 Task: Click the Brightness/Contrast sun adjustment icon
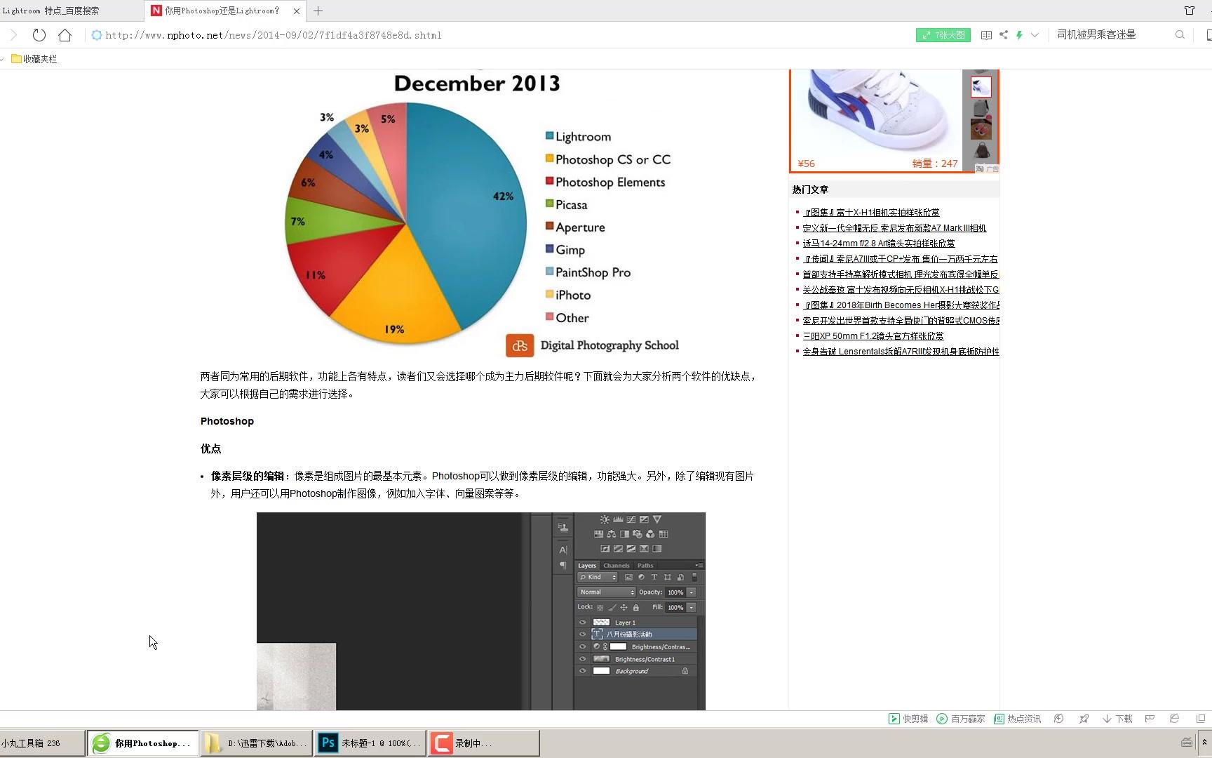(x=605, y=519)
